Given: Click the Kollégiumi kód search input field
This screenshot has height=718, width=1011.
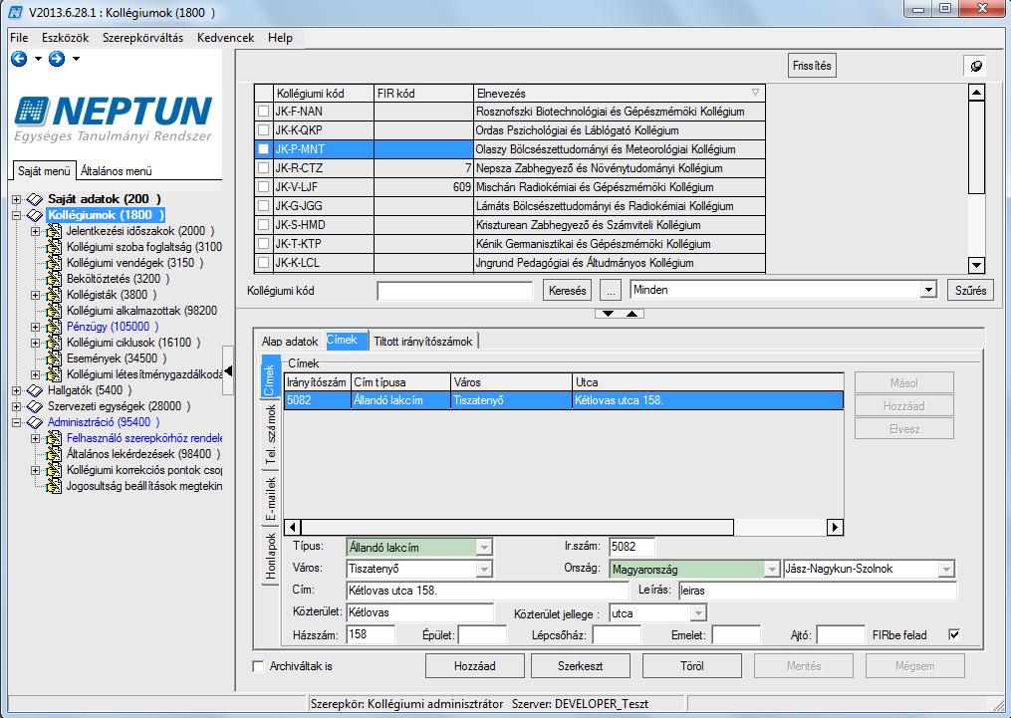Looking at the screenshot, I should 455,290.
